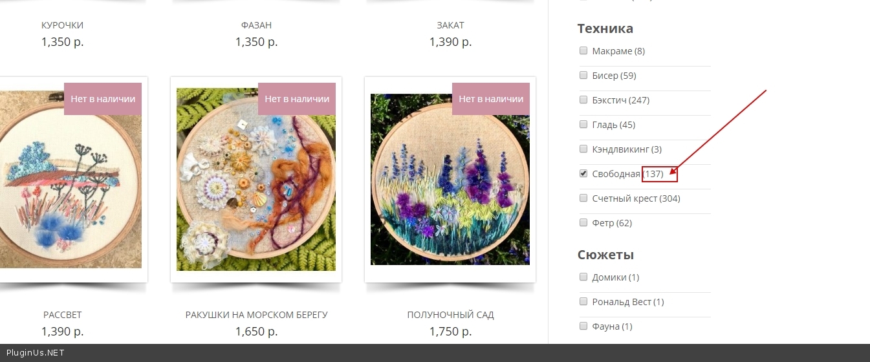The width and height of the screenshot is (870, 362).
Task: Tick the Домики subject checkbox
Action: pyautogui.click(x=583, y=277)
